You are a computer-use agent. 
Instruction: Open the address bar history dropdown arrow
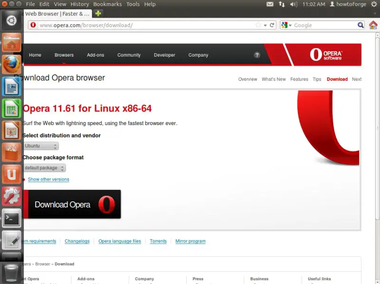(266, 25)
